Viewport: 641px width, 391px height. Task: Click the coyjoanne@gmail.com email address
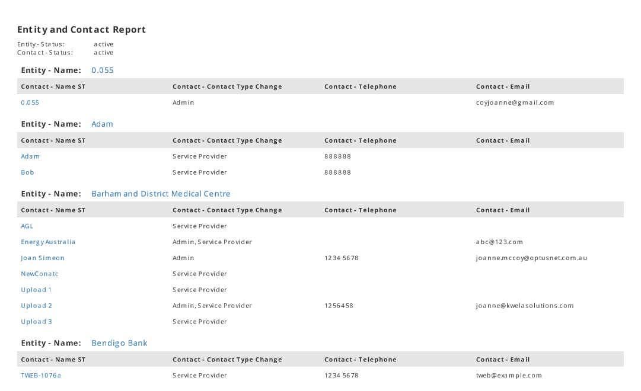coord(515,102)
